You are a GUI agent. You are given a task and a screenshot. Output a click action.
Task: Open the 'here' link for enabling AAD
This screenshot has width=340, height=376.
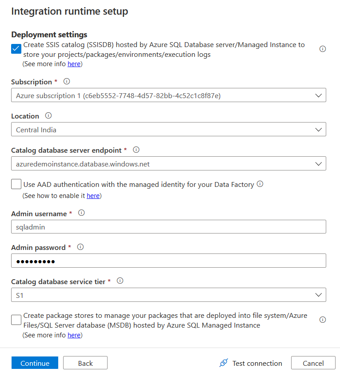pyautogui.click(x=93, y=196)
